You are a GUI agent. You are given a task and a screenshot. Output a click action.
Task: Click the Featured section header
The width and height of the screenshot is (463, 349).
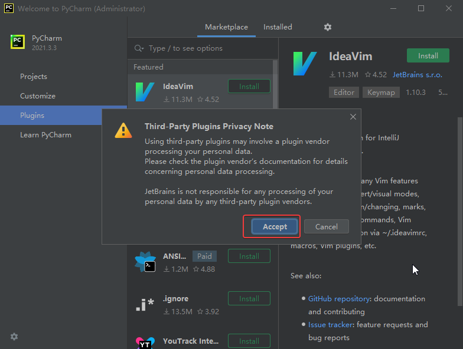(x=148, y=67)
